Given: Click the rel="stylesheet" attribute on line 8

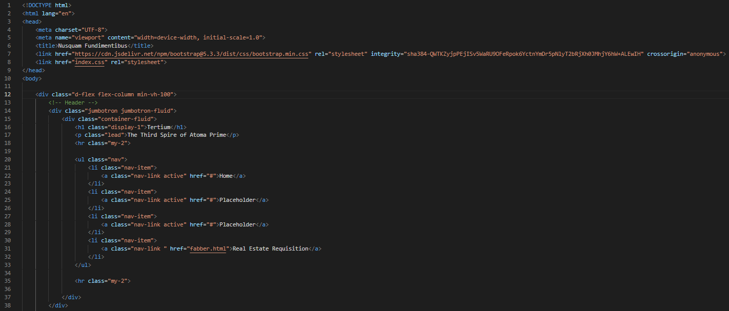Looking at the screenshot, I should coord(136,62).
